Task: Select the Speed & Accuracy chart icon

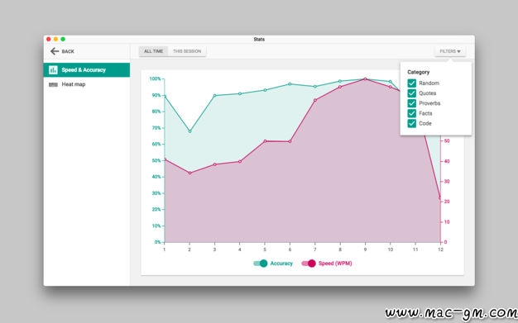Action: pyautogui.click(x=53, y=70)
